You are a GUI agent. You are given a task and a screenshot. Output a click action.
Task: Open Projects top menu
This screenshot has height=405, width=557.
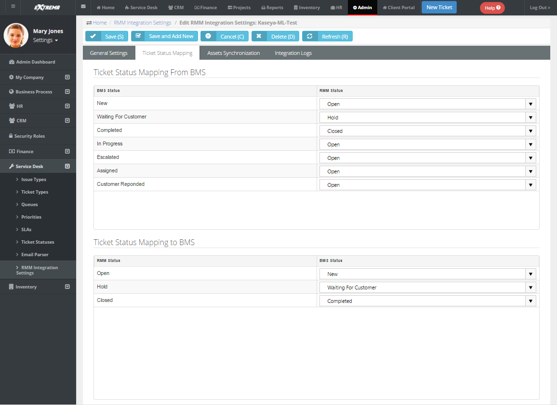coord(239,7)
